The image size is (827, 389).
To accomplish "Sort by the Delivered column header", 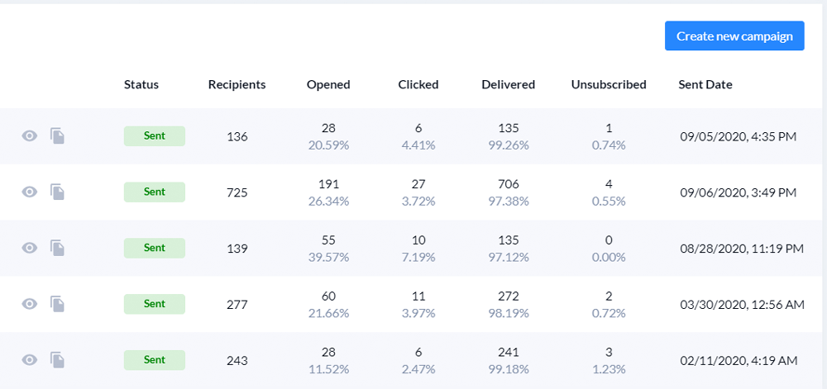I will pyautogui.click(x=509, y=84).
